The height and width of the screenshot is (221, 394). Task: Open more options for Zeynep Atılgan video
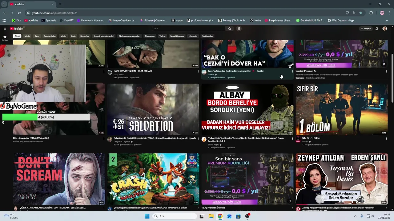coord(387,208)
